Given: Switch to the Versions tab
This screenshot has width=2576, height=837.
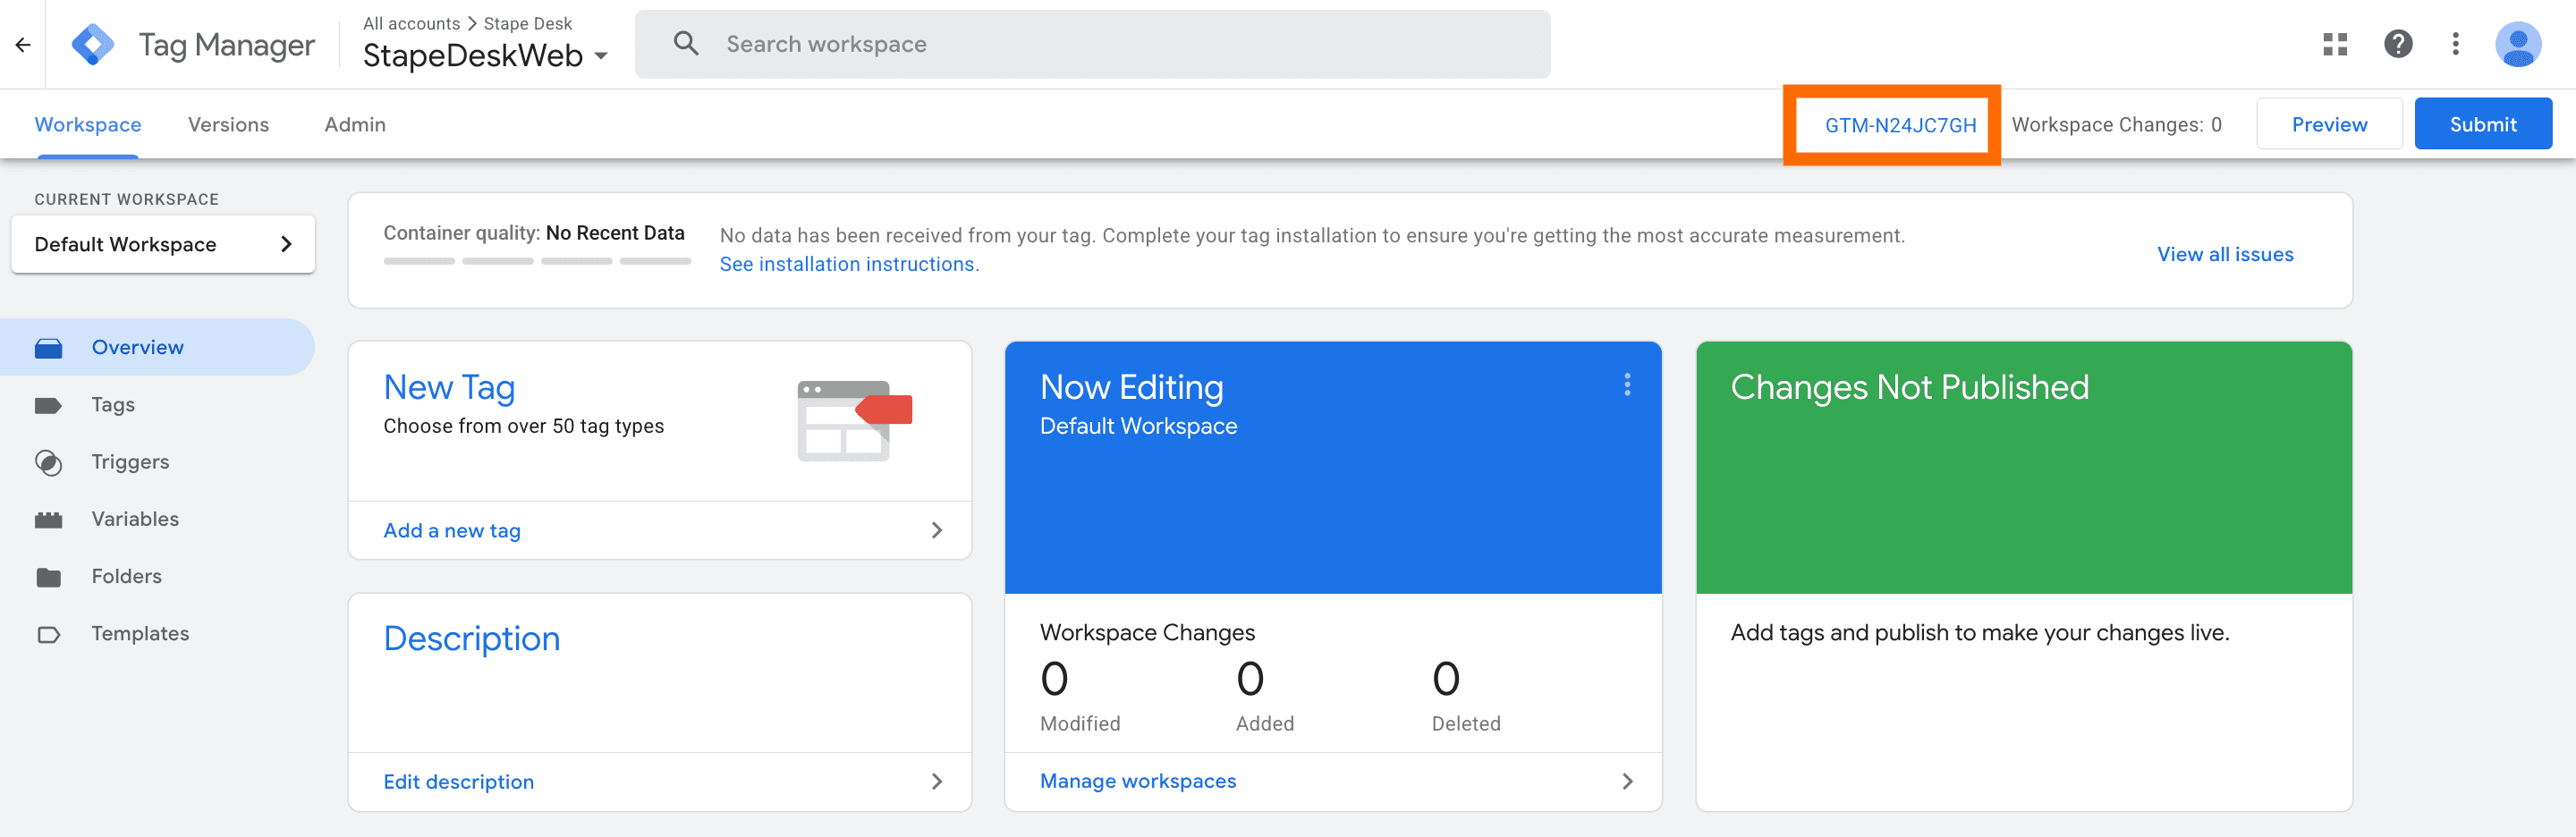Looking at the screenshot, I should [x=228, y=125].
